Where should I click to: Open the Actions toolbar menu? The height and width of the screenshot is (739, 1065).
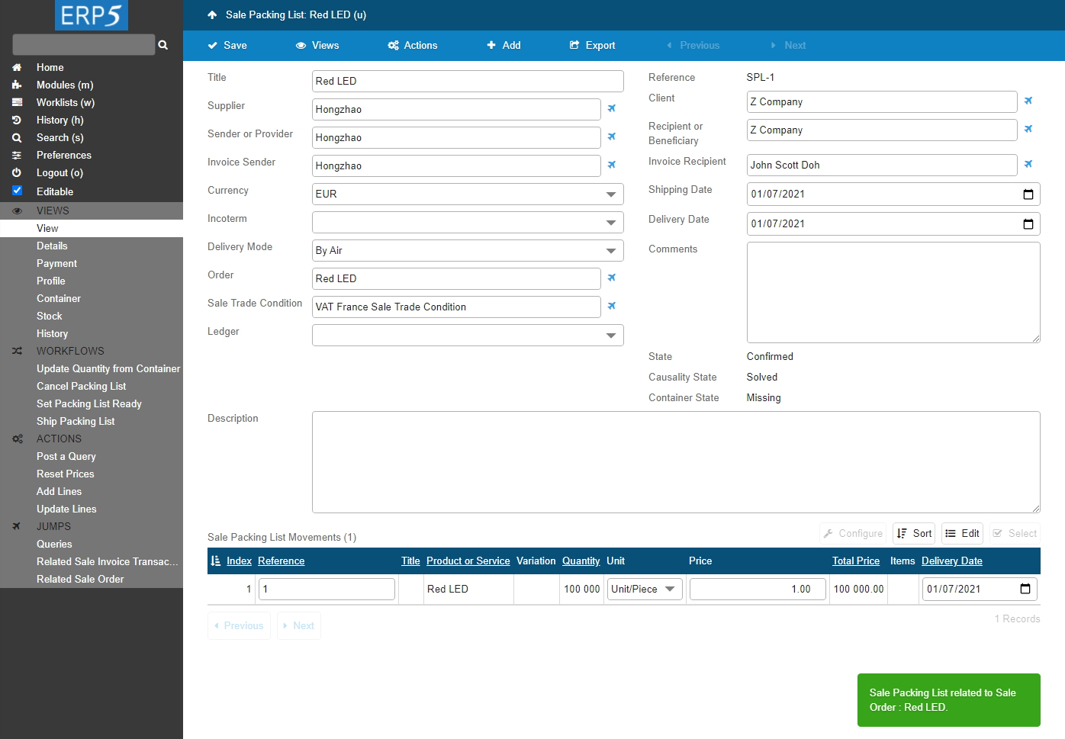[413, 45]
